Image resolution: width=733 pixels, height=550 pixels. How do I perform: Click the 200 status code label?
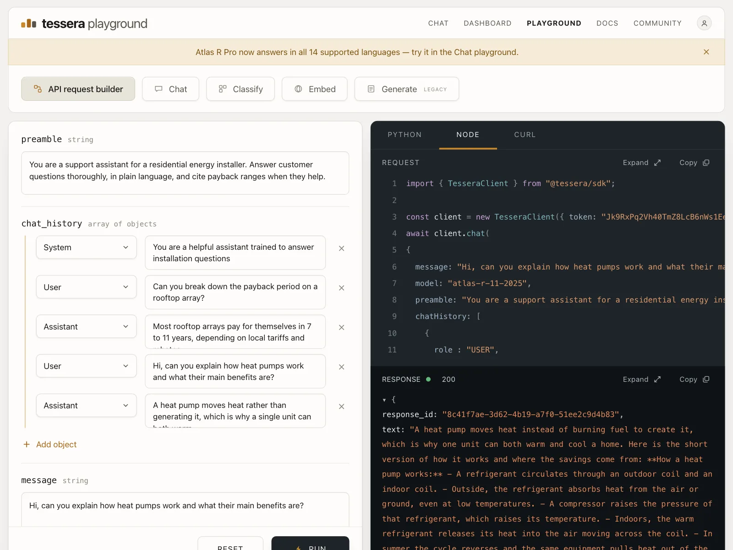tap(449, 379)
